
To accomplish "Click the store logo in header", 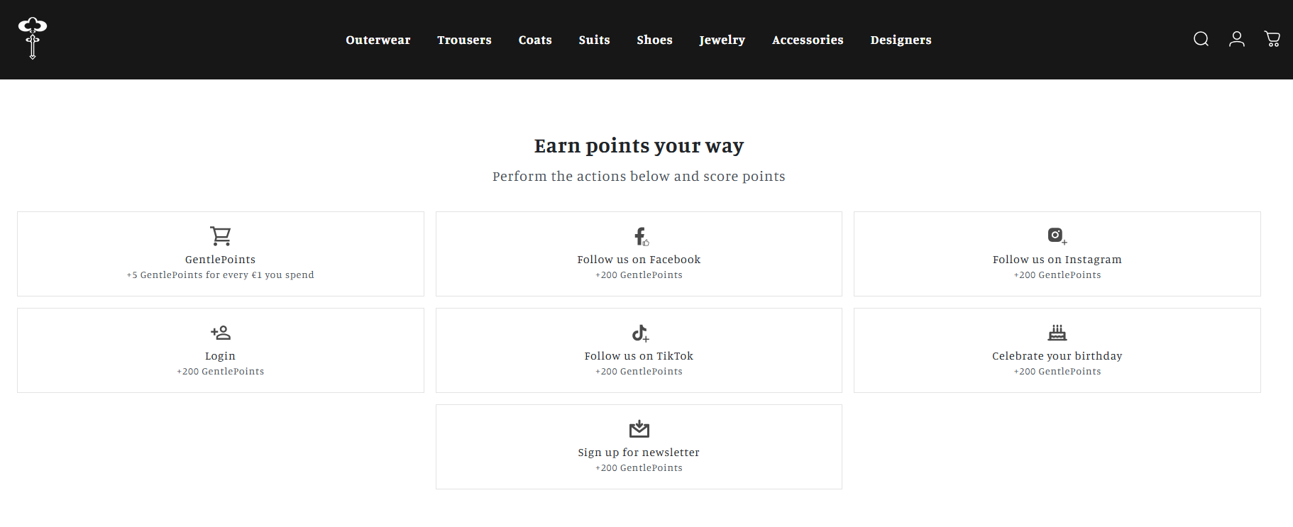I will click(33, 38).
